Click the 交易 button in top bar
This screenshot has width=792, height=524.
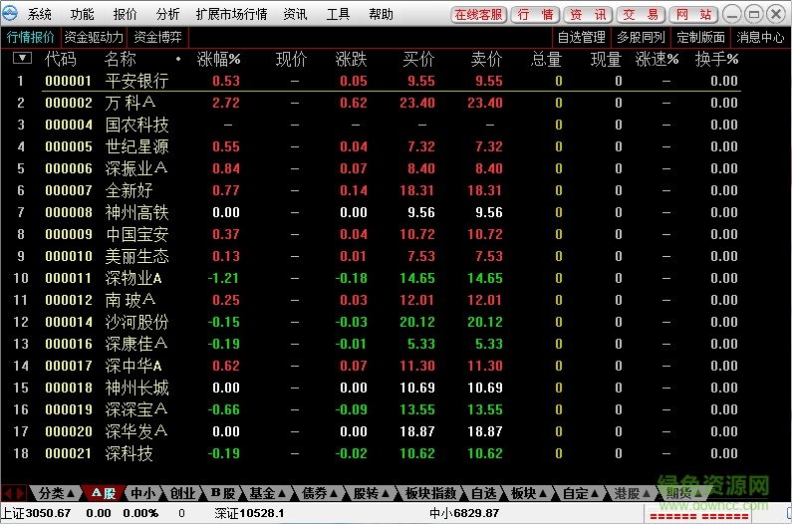[x=641, y=15]
